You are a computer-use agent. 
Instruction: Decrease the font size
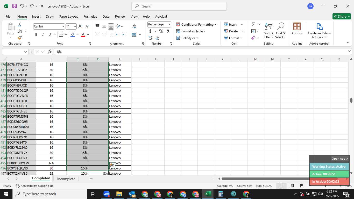(x=87, y=26)
